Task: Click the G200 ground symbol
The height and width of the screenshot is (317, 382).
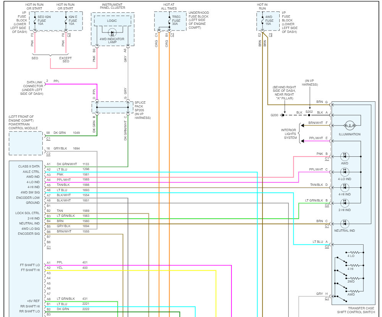Action: [282, 115]
